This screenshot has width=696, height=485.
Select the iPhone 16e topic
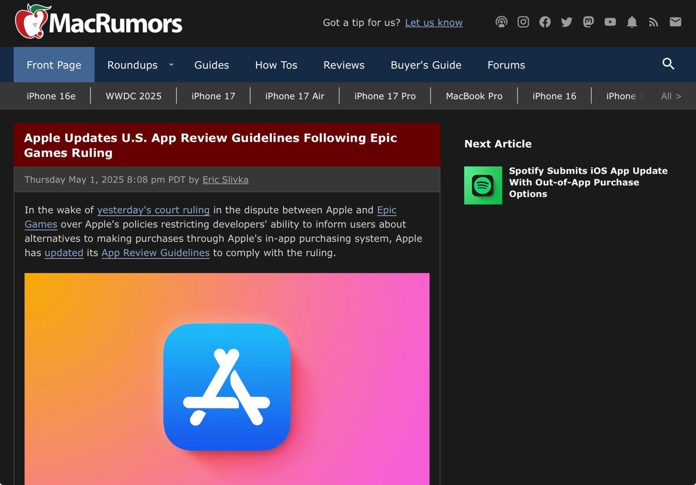coord(51,96)
